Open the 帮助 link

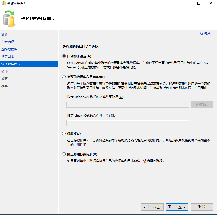[207, 34]
